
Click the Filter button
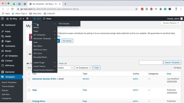pos(97,68)
